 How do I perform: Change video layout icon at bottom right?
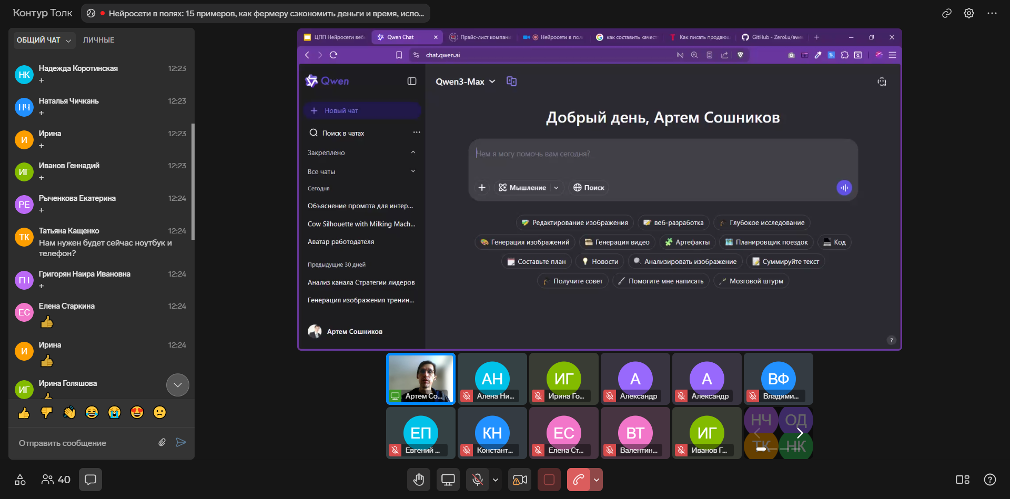point(962,480)
